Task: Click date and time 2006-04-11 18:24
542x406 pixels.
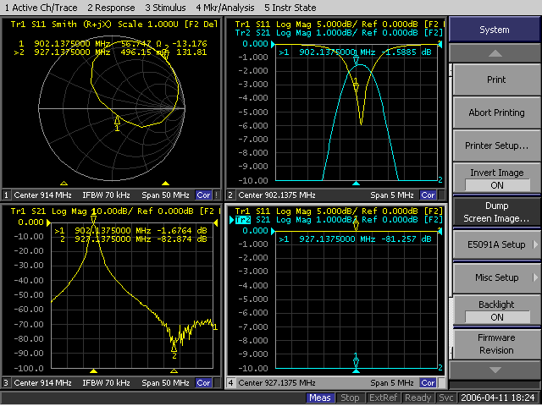Action: pyautogui.click(x=498, y=398)
